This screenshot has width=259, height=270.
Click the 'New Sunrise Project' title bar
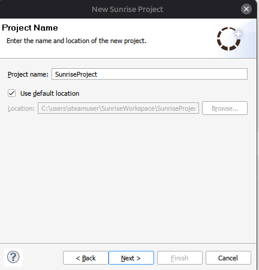click(x=128, y=9)
